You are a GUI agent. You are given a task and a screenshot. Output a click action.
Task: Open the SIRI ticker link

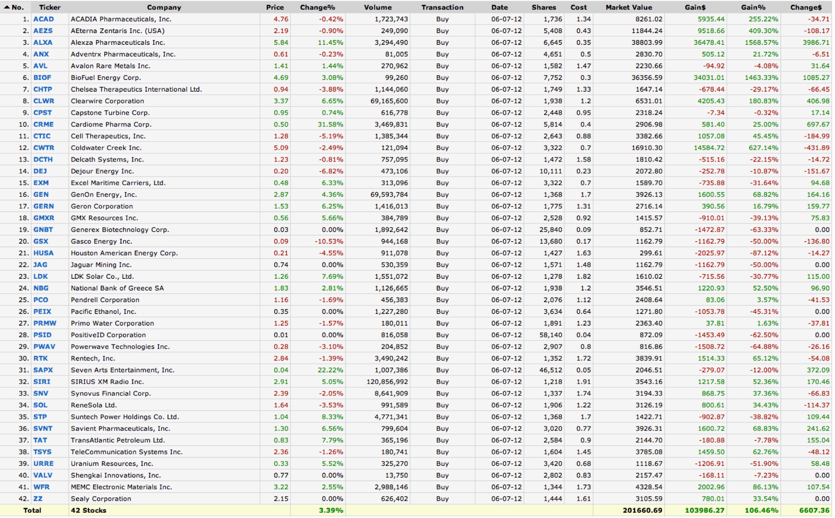point(42,381)
